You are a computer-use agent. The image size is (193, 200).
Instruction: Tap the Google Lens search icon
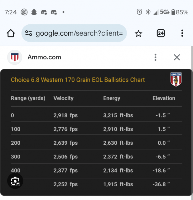15,181
